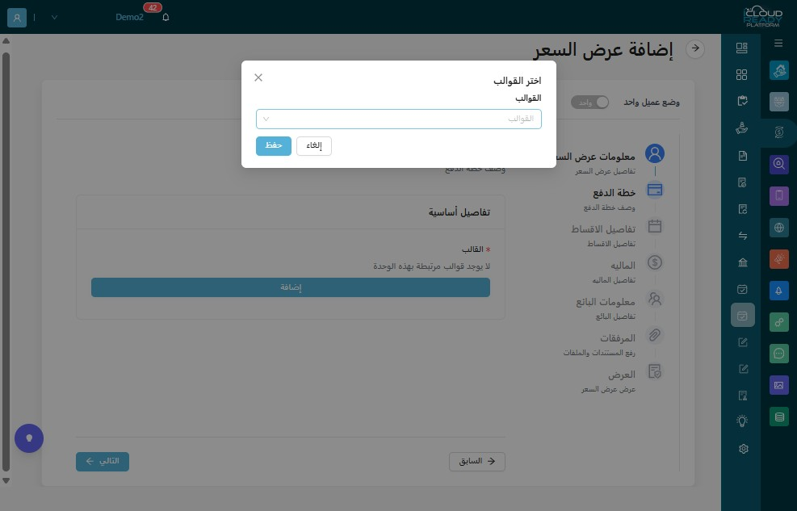This screenshot has height=511, width=797.
Task: Click the Demo2 label in top bar
Action: (129, 17)
